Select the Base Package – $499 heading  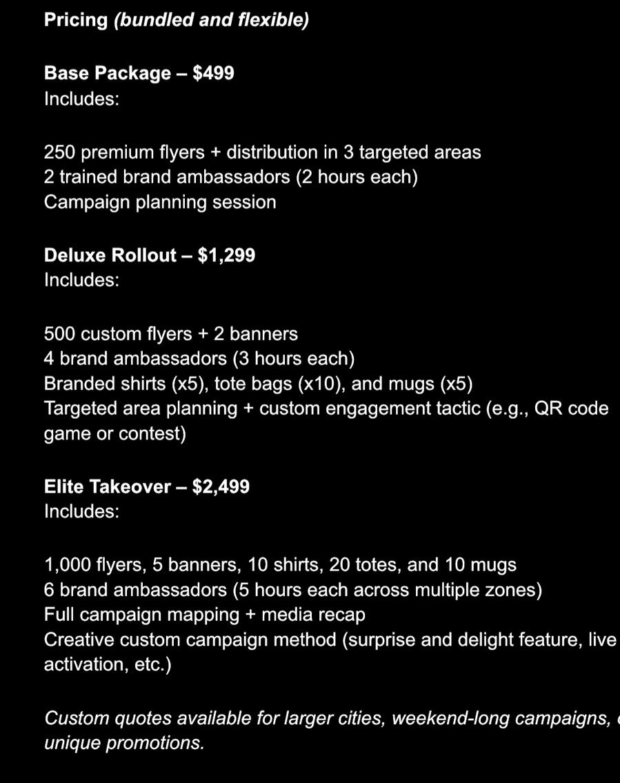139,73
